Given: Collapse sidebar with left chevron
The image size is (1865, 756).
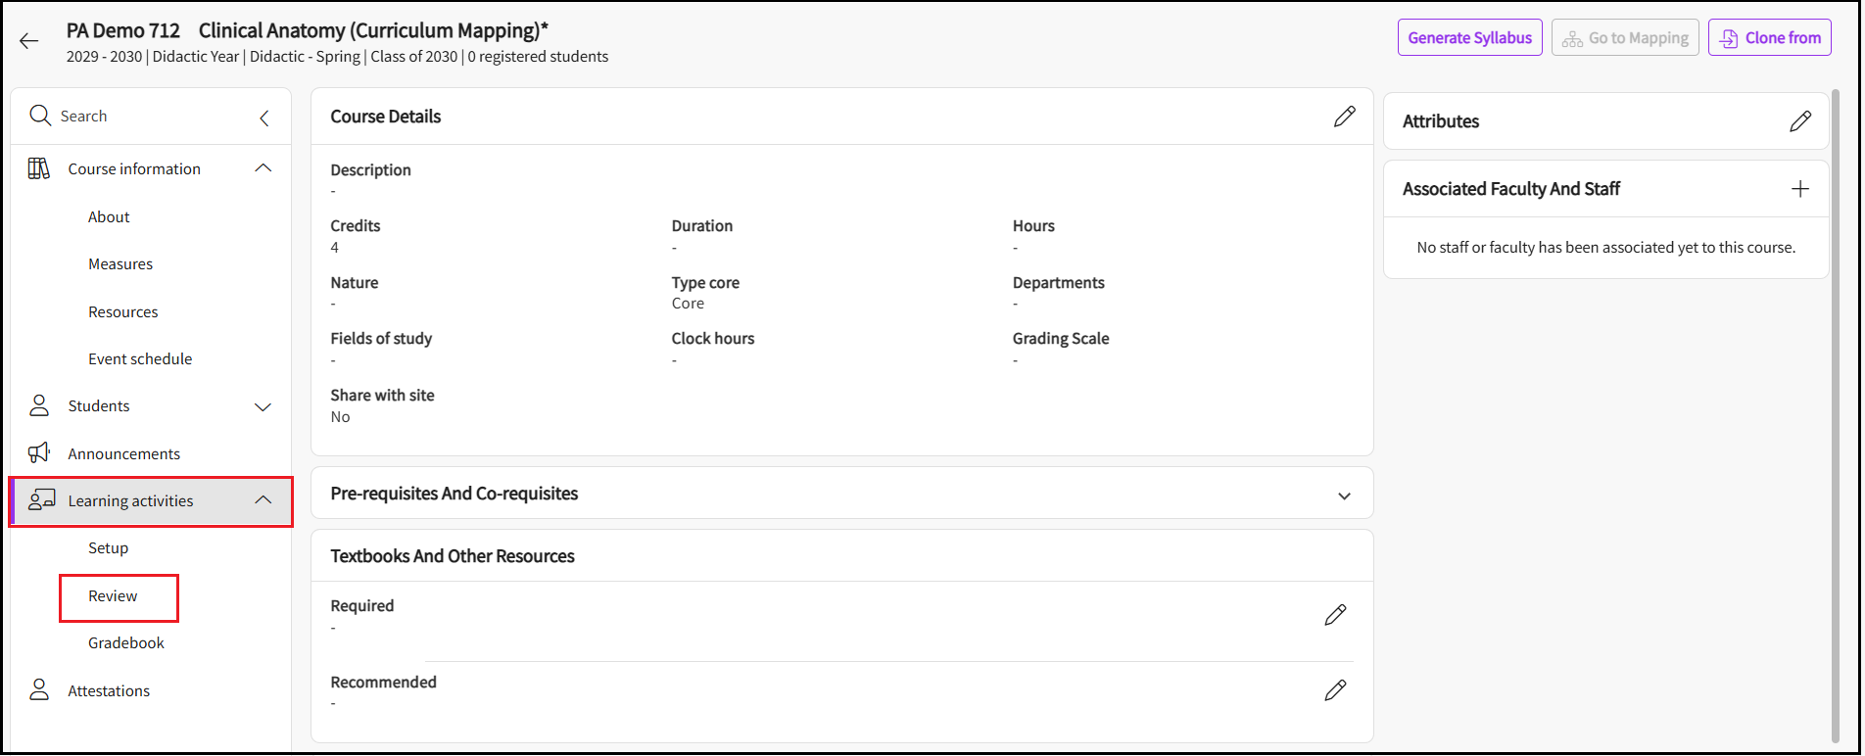Looking at the screenshot, I should pos(264,118).
